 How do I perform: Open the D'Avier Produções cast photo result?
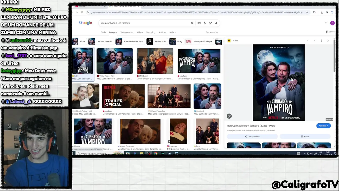pyautogui.click(x=169, y=96)
